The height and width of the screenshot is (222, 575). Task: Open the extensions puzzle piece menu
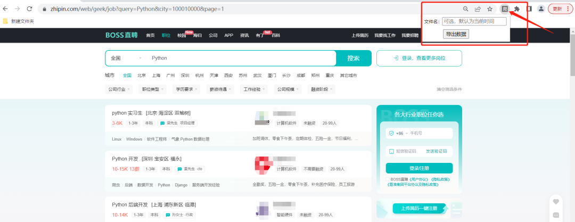tap(516, 9)
